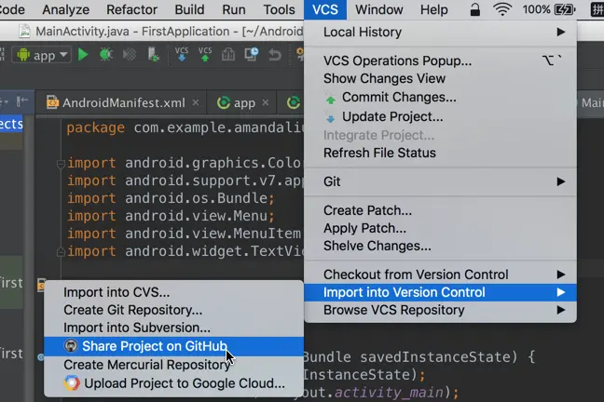Click the collapse panel icon in project pane

pos(22,102)
